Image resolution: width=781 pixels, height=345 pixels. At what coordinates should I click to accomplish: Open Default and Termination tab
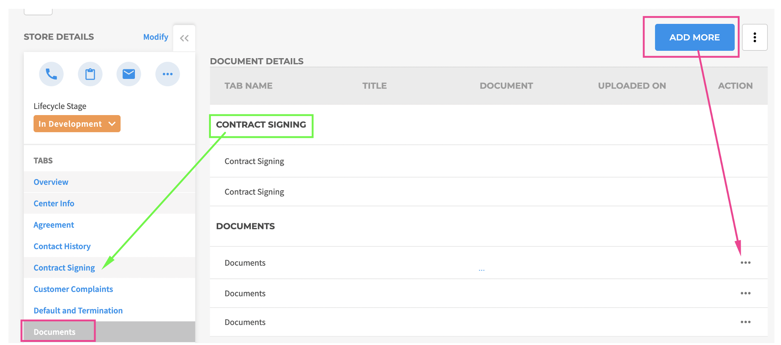click(x=78, y=311)
